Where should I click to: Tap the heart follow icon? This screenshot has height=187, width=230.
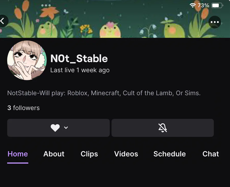point(55,128)
